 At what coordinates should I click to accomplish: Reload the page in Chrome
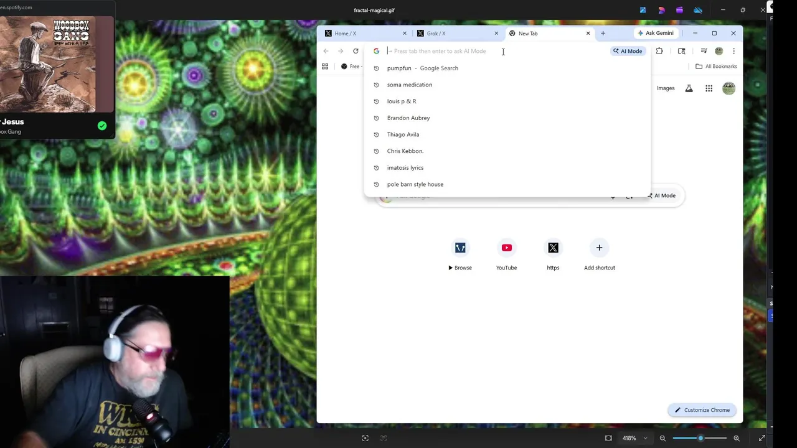point(356,51)
